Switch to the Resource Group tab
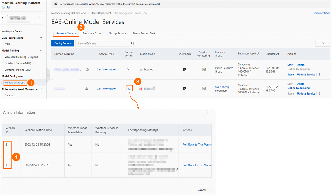The image size is (332, 195). click(93, 33)
